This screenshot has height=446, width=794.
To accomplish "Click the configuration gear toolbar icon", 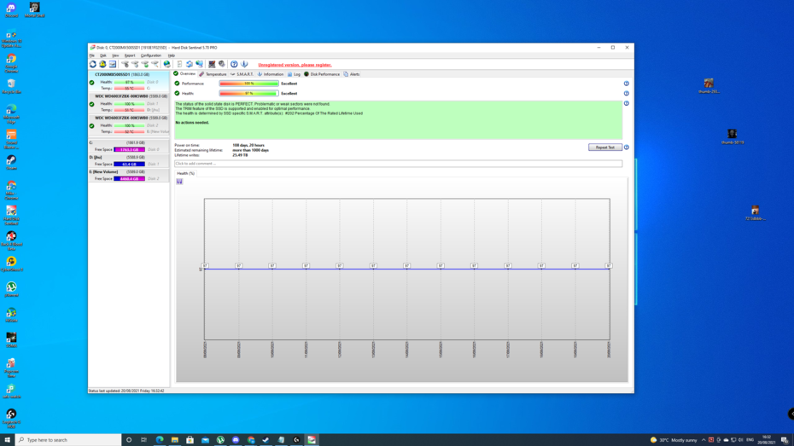I will [x=222, y=64].
